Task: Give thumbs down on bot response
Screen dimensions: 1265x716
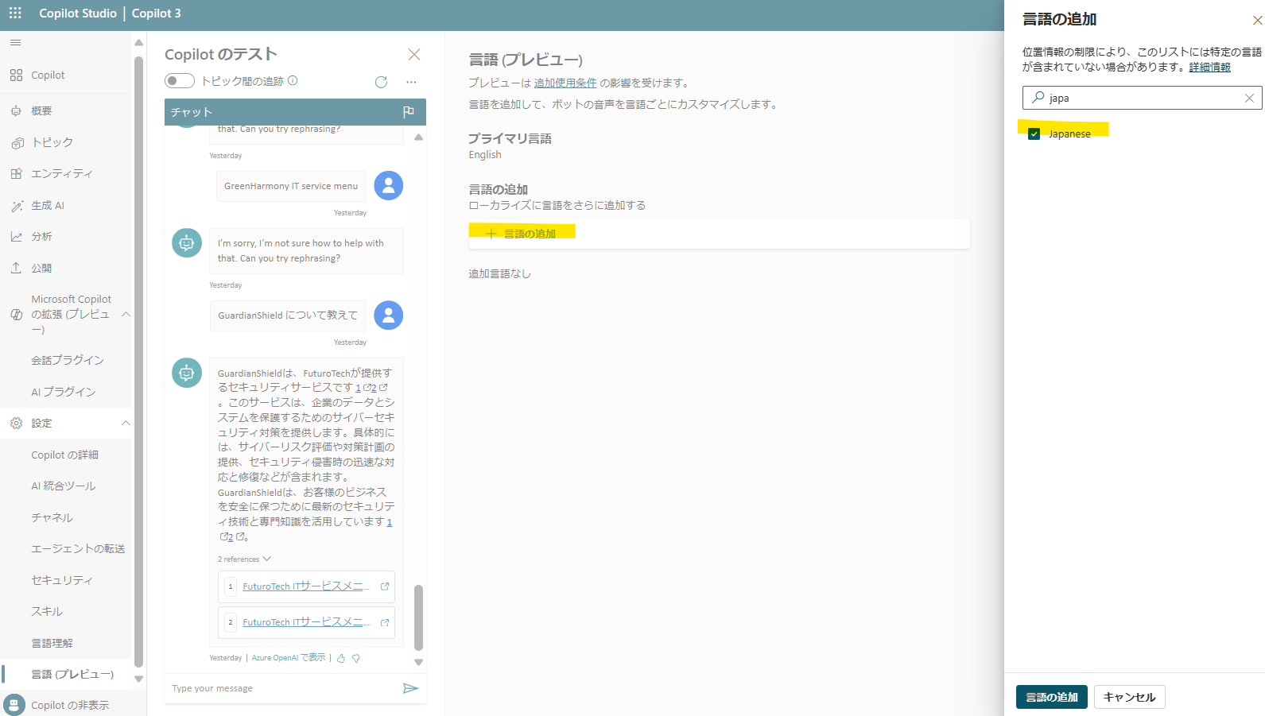Action: 356,658
